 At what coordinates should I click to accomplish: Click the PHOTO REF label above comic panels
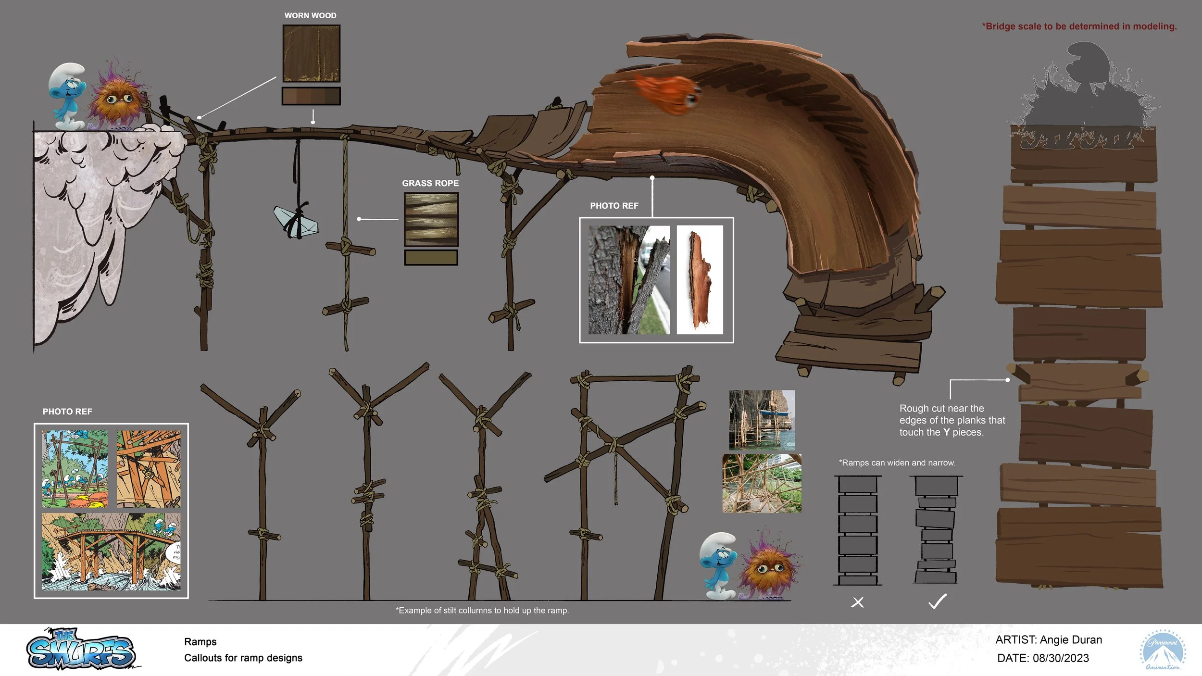pyautogui.click(x=67, y=412)
